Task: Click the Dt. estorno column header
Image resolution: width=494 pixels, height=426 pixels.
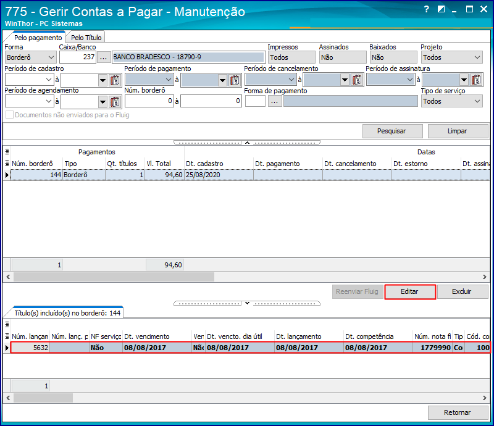Action: [x=426, y=164]
